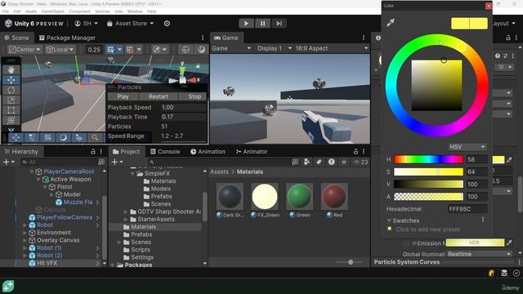Collapse the Swatches section
This screenshot has width=523, height=294.
389,220
